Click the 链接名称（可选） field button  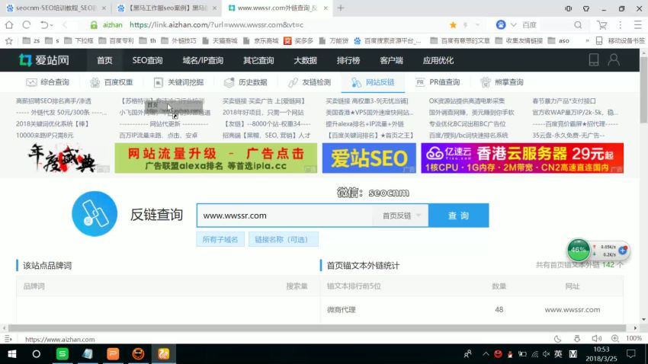point(284,239)
